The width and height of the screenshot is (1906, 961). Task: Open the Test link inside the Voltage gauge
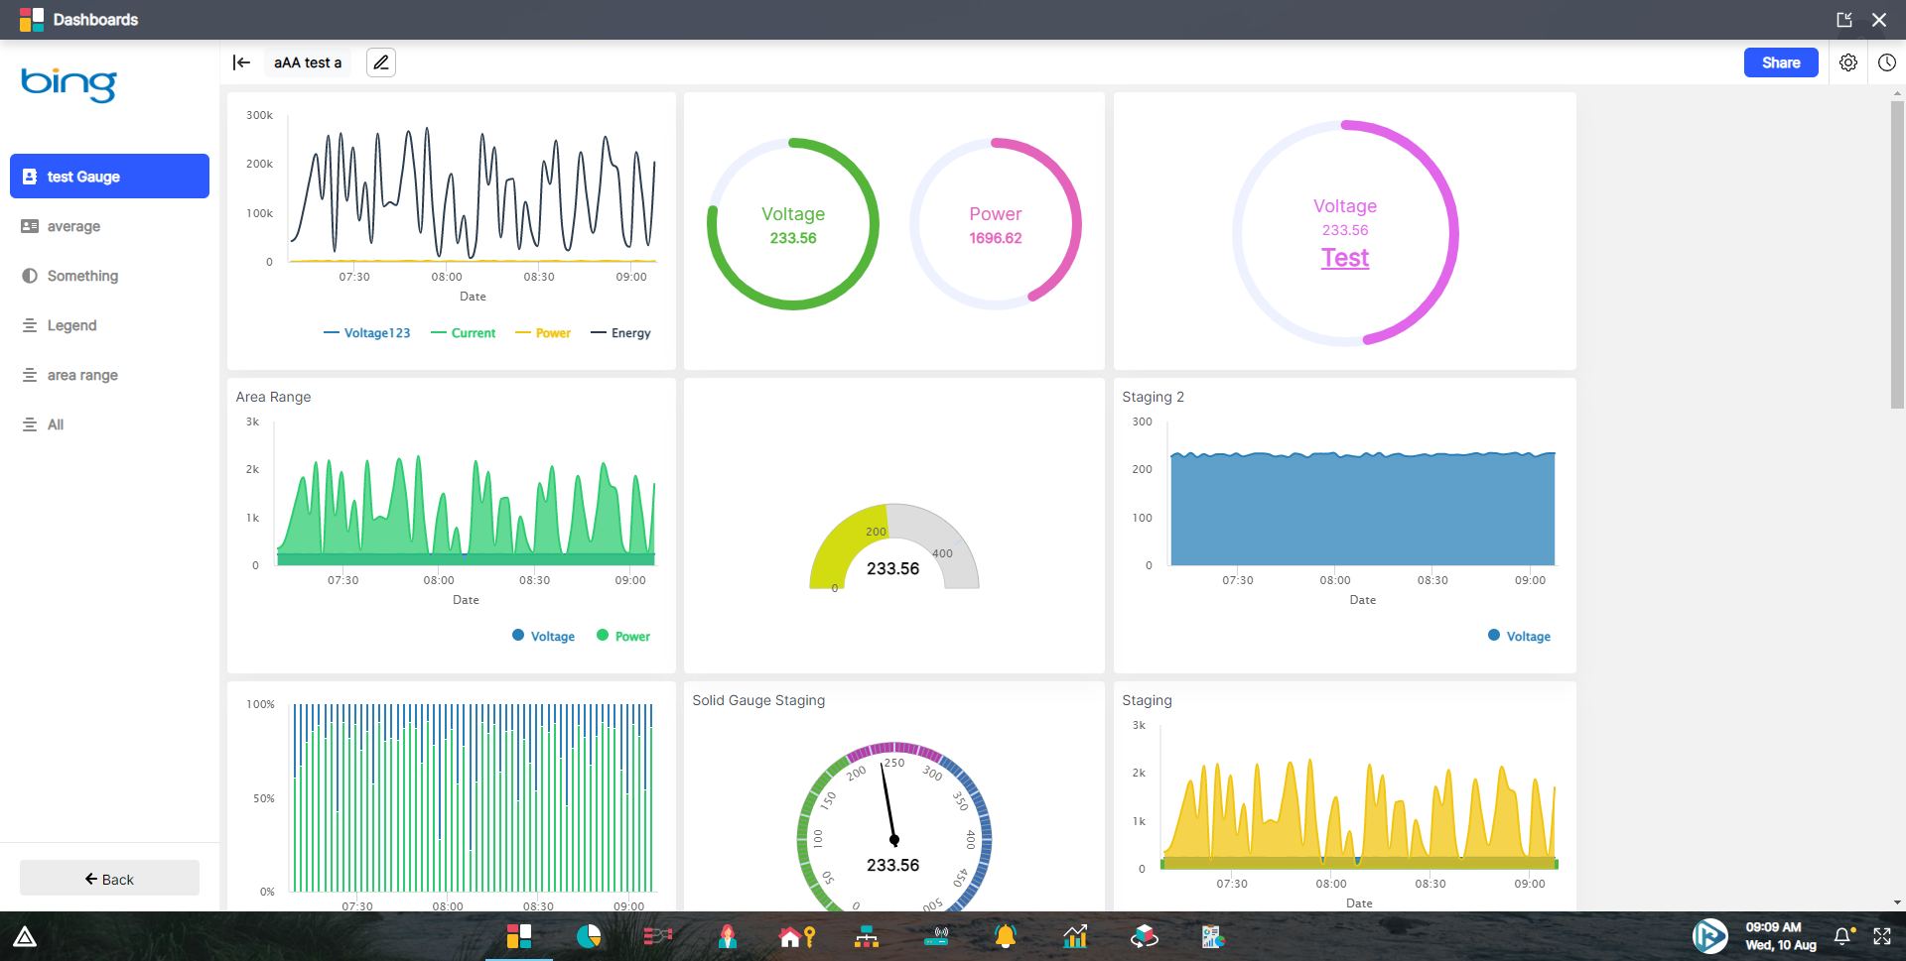1344,258
